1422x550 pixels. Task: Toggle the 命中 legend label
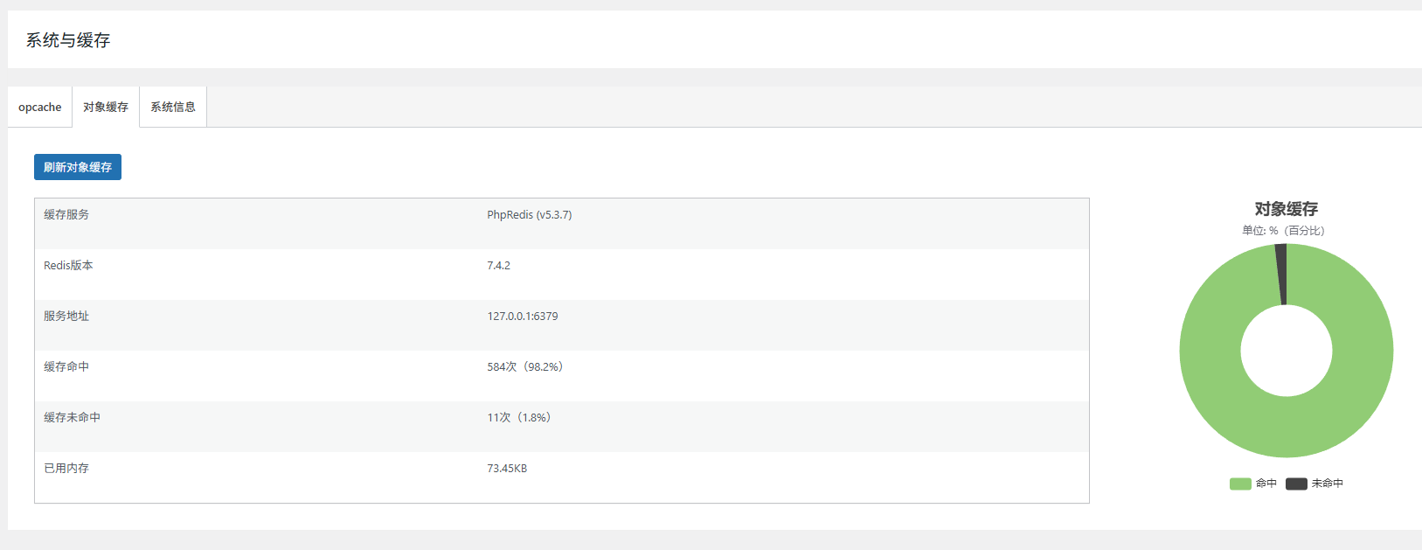(1266, 484)
